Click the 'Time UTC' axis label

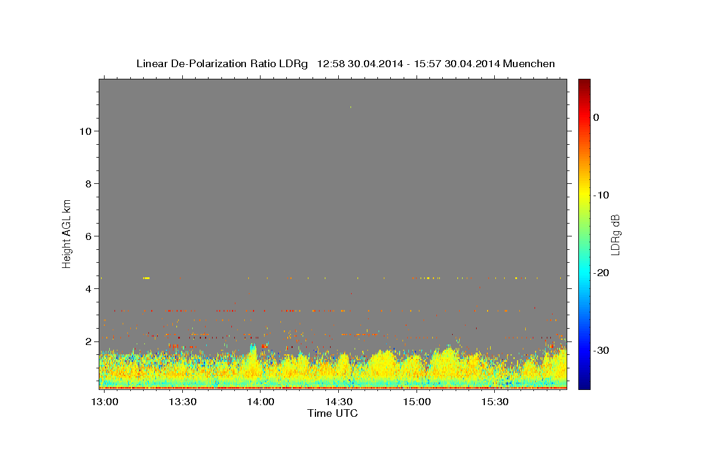[x=332, y=413]
